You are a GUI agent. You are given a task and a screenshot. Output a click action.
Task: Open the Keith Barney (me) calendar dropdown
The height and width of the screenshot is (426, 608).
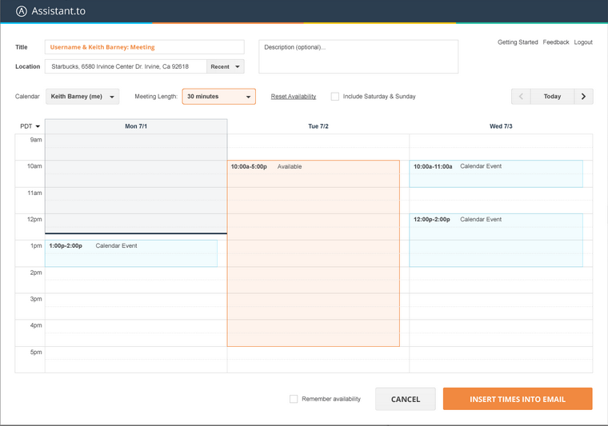point(82,97)
